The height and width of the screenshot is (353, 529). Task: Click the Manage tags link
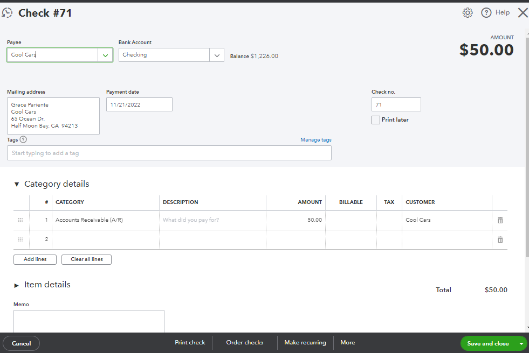click(316, 140)
